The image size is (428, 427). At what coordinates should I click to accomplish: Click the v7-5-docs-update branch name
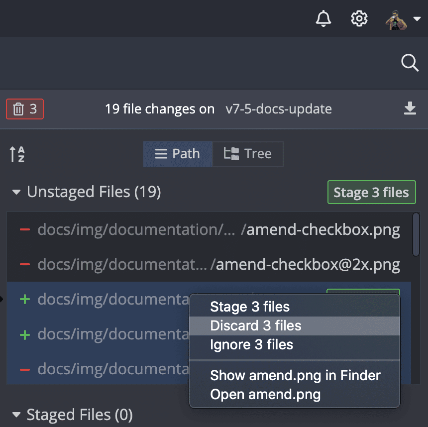pos(279,109)
